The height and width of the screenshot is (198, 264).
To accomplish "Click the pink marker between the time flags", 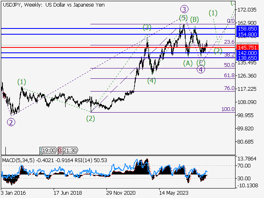I will (x=60, y=151).
